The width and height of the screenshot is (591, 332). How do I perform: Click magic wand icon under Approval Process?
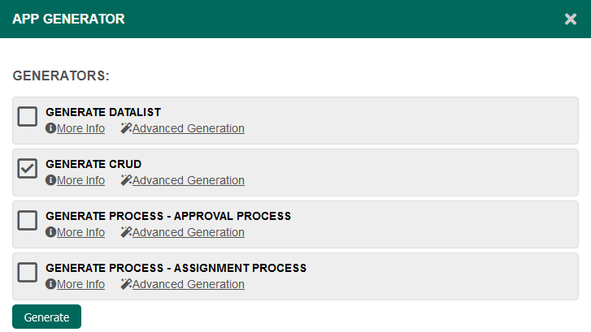tap(126, 232)
